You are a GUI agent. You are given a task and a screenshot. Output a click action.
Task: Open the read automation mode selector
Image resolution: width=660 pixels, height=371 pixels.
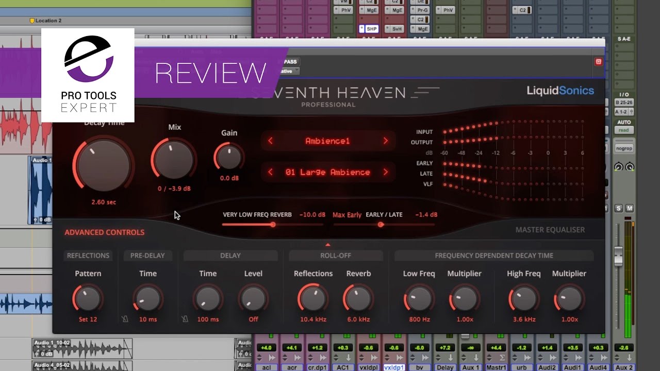624,130
